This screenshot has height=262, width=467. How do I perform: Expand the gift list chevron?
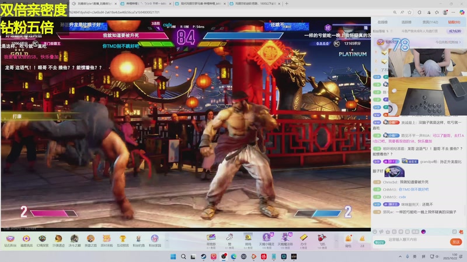click(x=337, y=241)
